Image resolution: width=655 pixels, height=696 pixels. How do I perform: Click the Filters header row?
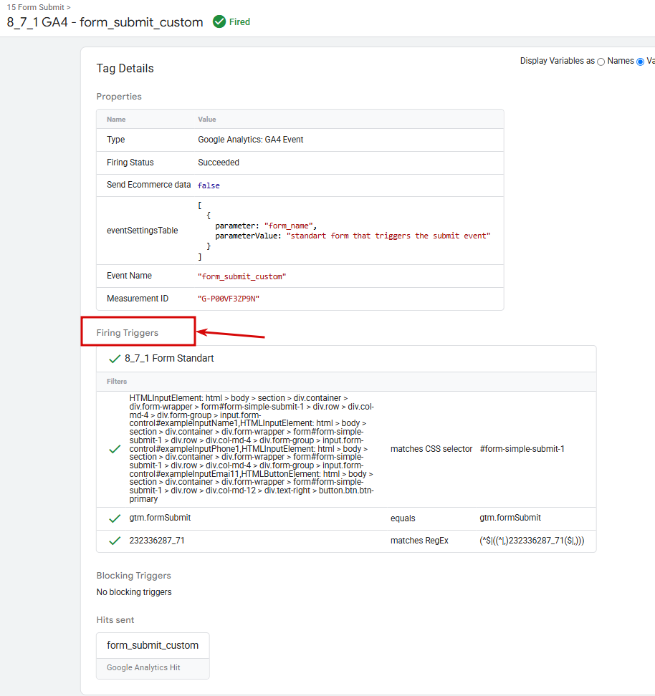346,382
